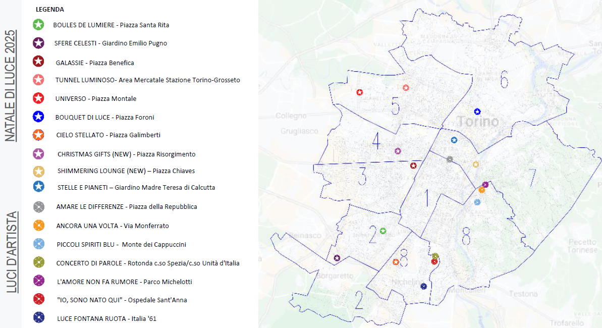
Task: Select the pink star marker on the map
Action: tap(406, 88)
